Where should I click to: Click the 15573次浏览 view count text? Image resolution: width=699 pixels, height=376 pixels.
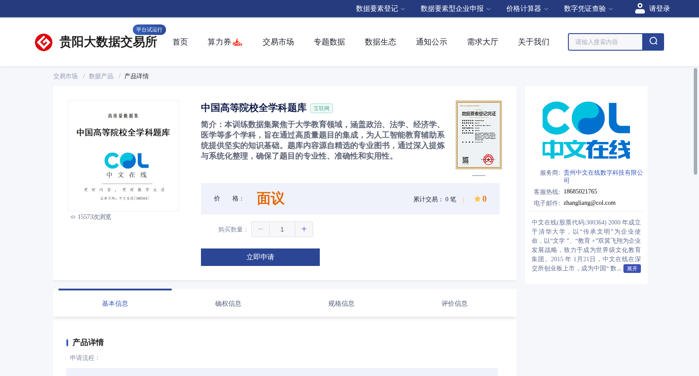click(x=94, y=217)
